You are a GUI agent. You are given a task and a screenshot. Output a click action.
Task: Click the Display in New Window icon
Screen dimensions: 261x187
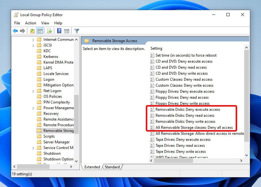click(67, 31)
